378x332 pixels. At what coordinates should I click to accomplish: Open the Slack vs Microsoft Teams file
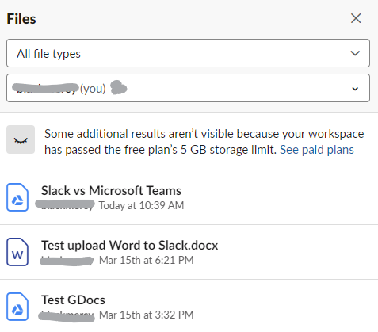click(111, 190)
